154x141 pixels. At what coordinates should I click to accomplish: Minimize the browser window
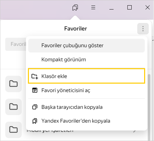pos(111,8)
